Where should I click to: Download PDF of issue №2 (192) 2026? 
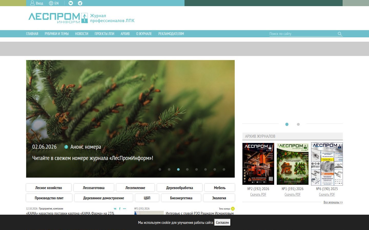[x=258, y=194]
